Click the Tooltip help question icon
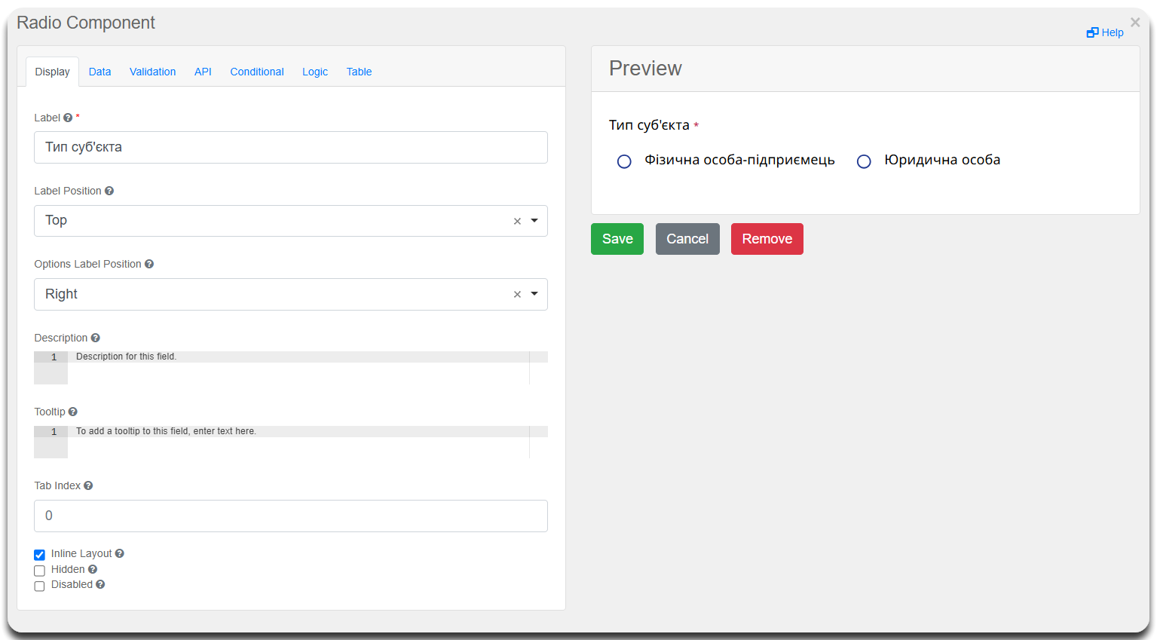The width and height of the screenshot is (1157, 640). [73, 412]
